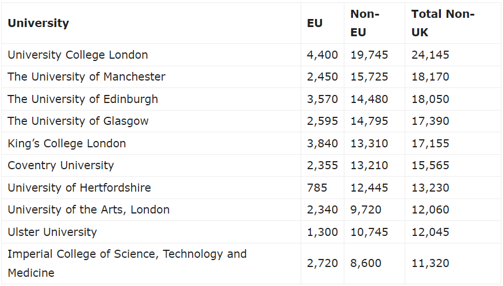Image resolution: width=503 pixels, height=286 pixels.
Task: Select King's College London cell
Action: [67, 143]
